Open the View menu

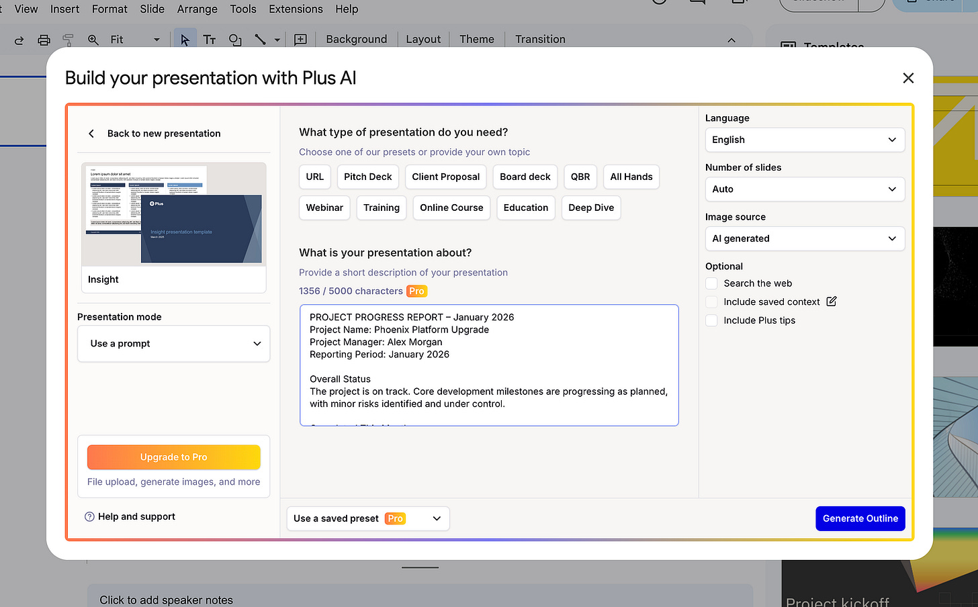click(26, 9)
